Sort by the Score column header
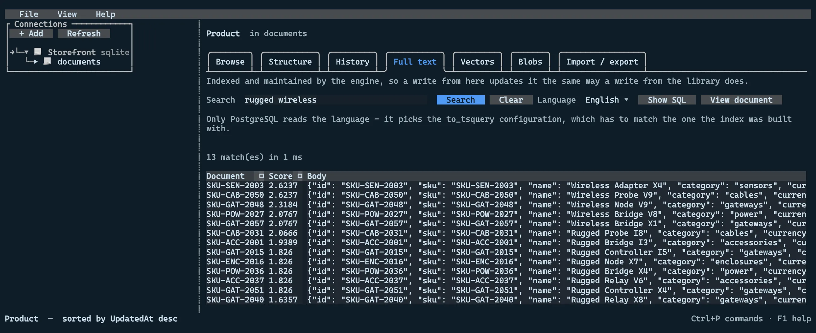 point(280,176)
